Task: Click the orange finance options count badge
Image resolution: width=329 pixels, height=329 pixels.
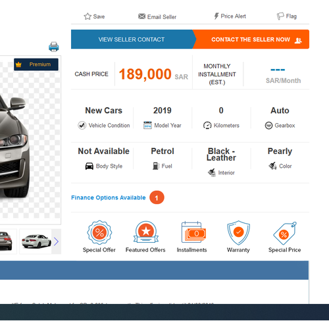Action: pos(157,197)
